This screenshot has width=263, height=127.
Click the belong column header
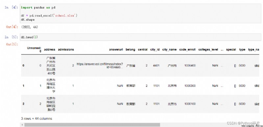click(130, 50)
